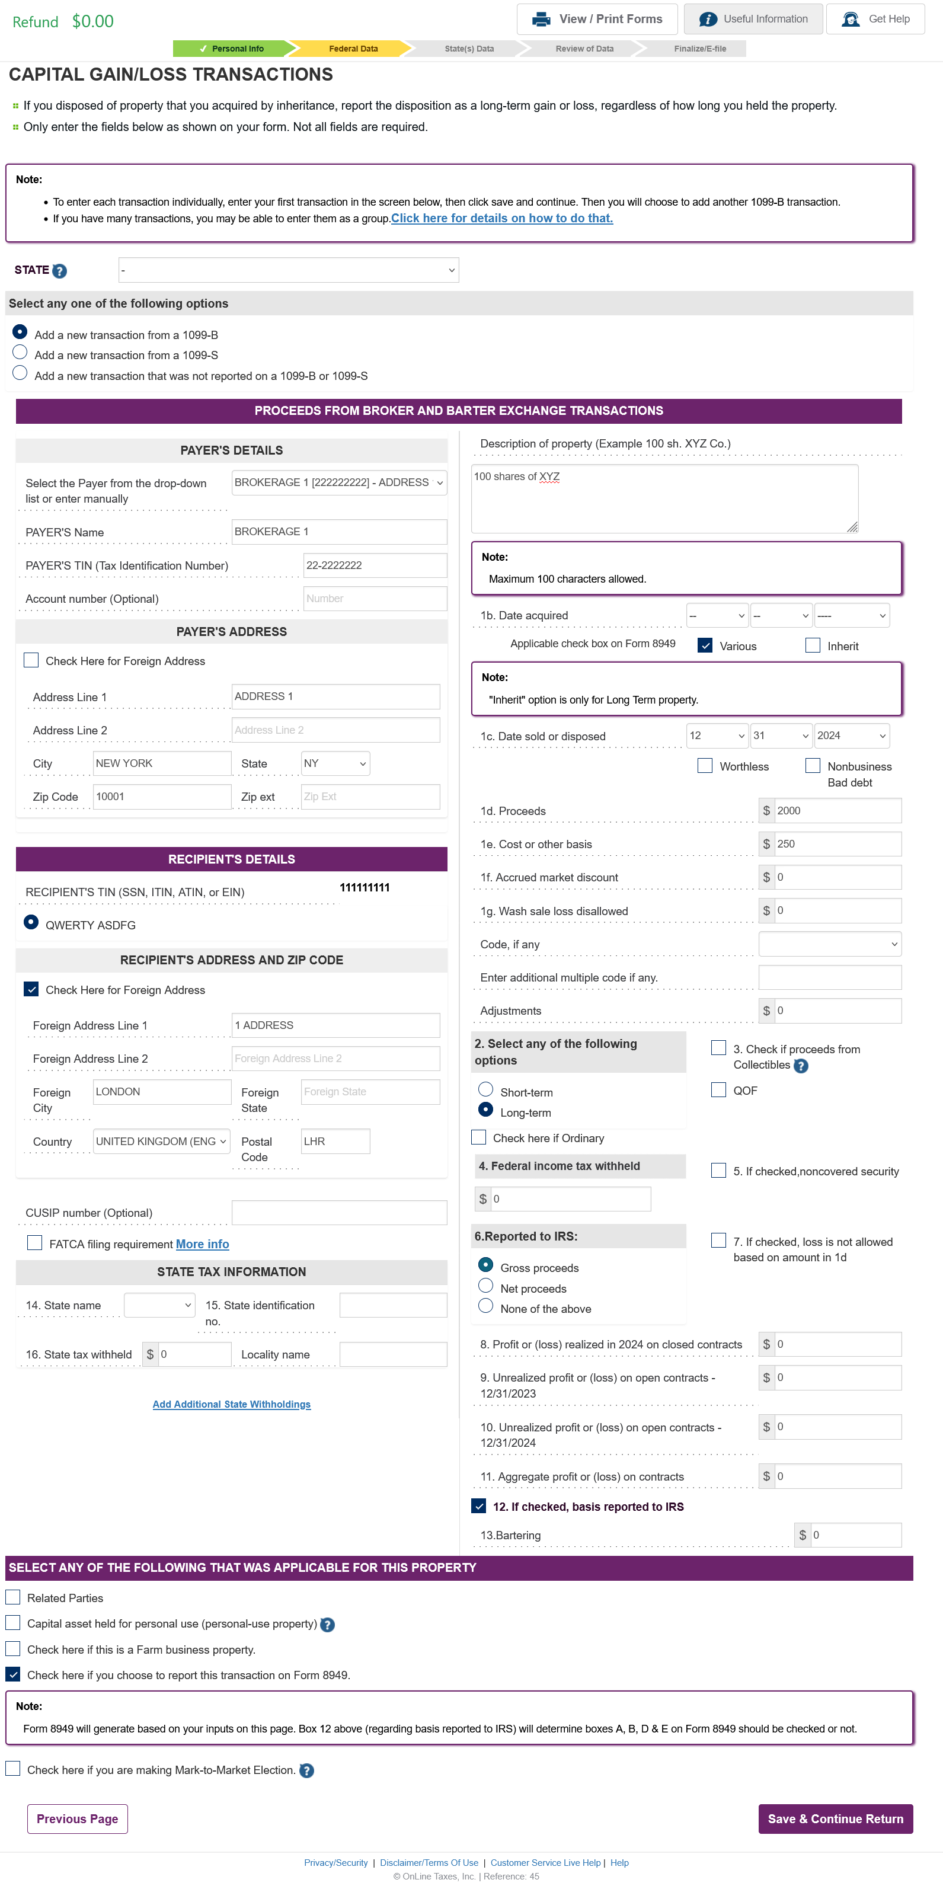This screenshot has height=1886, width=943.
Task: Expand the Code, if any dropdown
Action: tap(829, 944)
